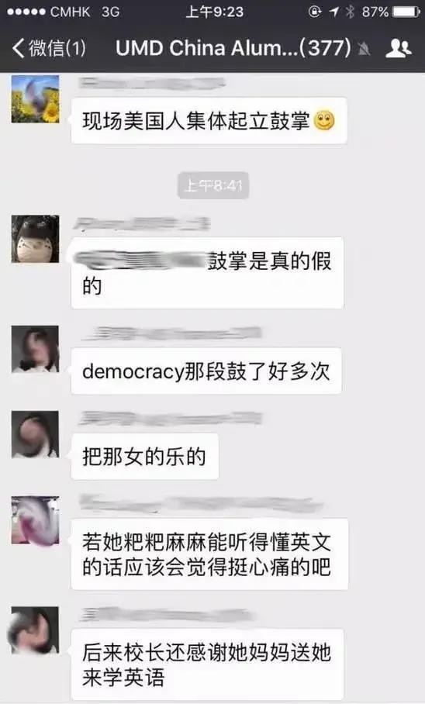Open avatar beside 把那女的乐的 message
425x704 pixels.
point(35,434)
